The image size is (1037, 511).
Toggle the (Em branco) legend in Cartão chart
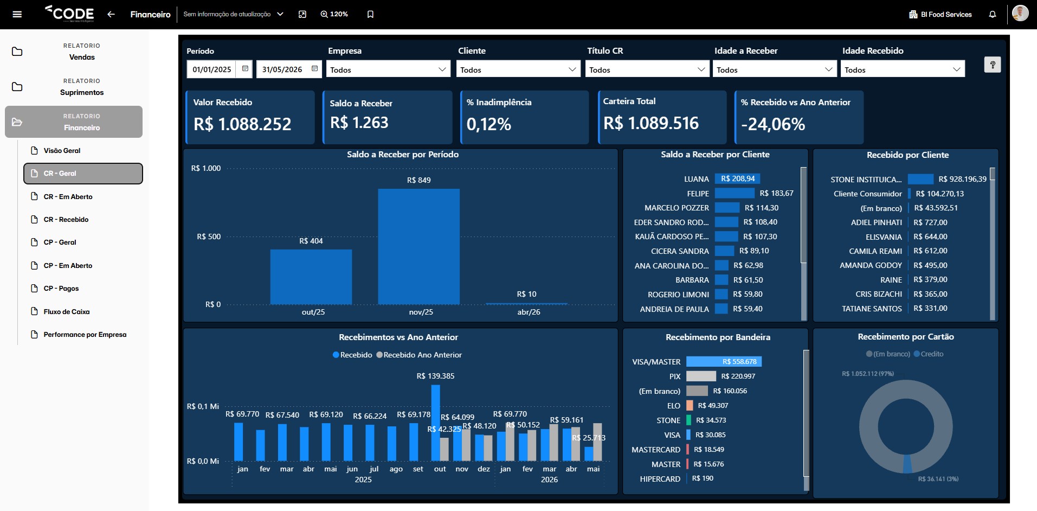pyautogui.click(x=888, y=354)
